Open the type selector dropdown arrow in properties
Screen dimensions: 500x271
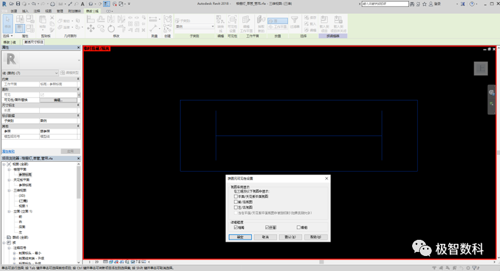click(79, 60)
